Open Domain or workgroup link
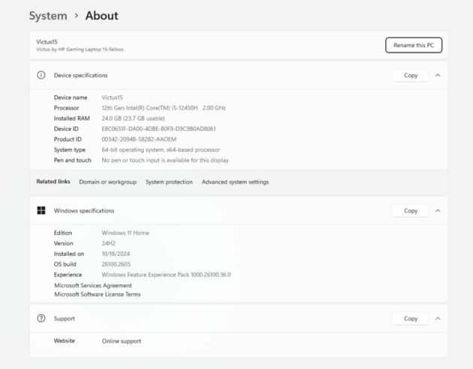Viewport: 473px width, 369px height. pyautogui.click(x=108, y=182)
